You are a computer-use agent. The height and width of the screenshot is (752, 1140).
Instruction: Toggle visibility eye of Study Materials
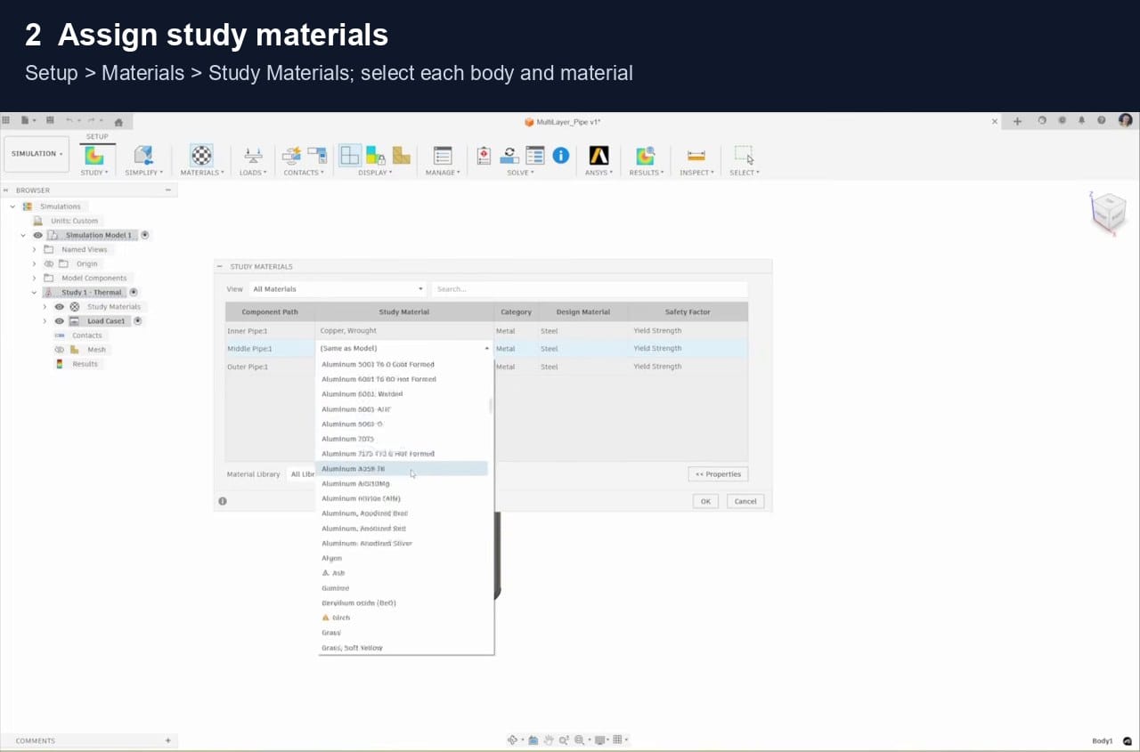(x=60, y=306)
